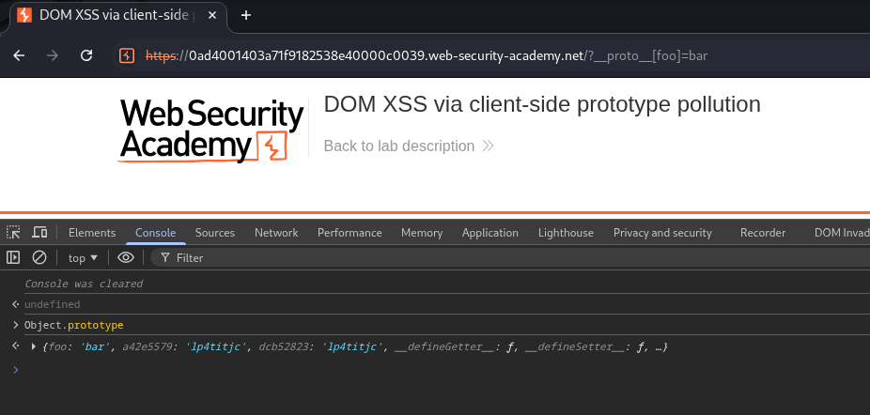Click the Web Security Academy logo
Viewport: 870px width, 415px height.
pos(211,131)
